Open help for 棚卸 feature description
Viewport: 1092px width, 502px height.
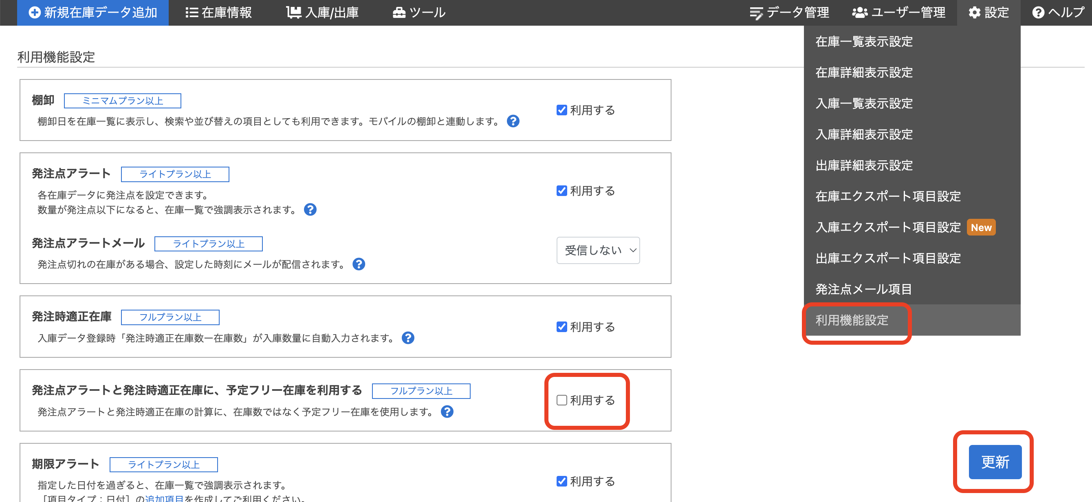513,121
